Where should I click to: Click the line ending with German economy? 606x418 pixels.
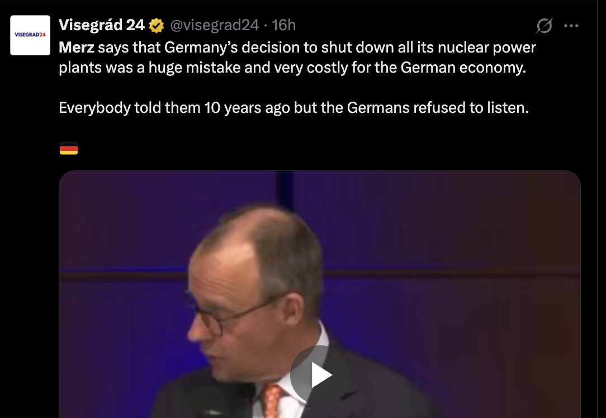click(x=292, y=68)
